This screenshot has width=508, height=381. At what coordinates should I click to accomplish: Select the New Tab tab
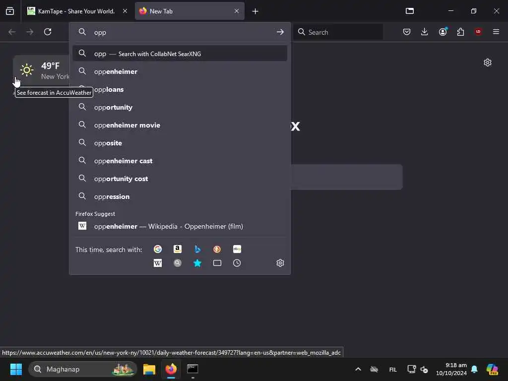pyautogui.click(x=190, y=11)
